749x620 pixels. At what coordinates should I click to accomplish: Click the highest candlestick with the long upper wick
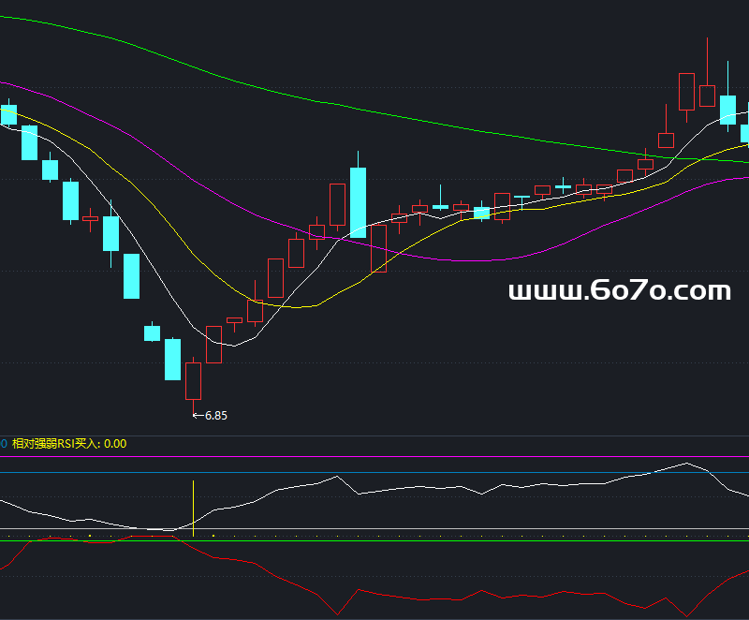(707, 94)
